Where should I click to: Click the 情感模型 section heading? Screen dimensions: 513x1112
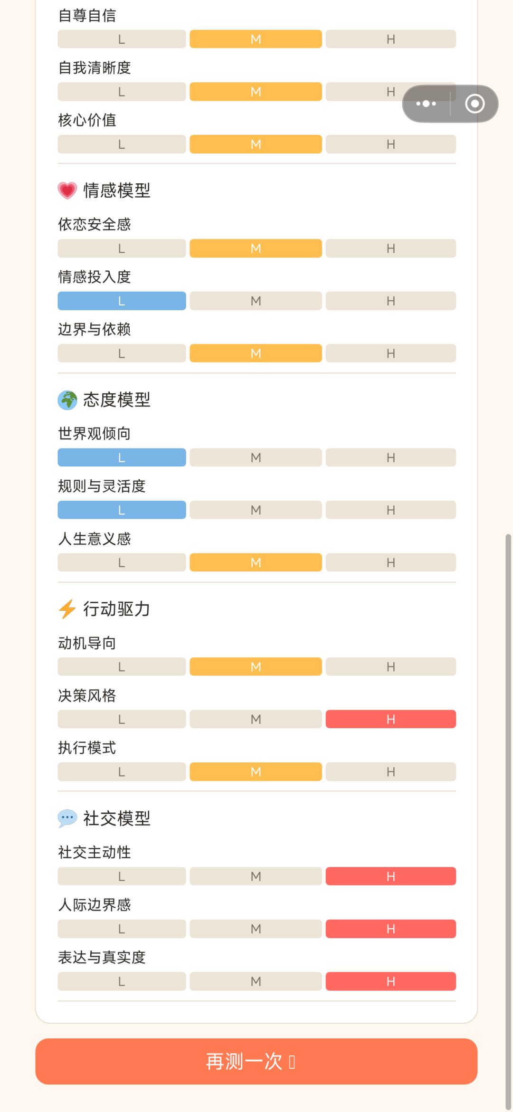pos(117,190)
